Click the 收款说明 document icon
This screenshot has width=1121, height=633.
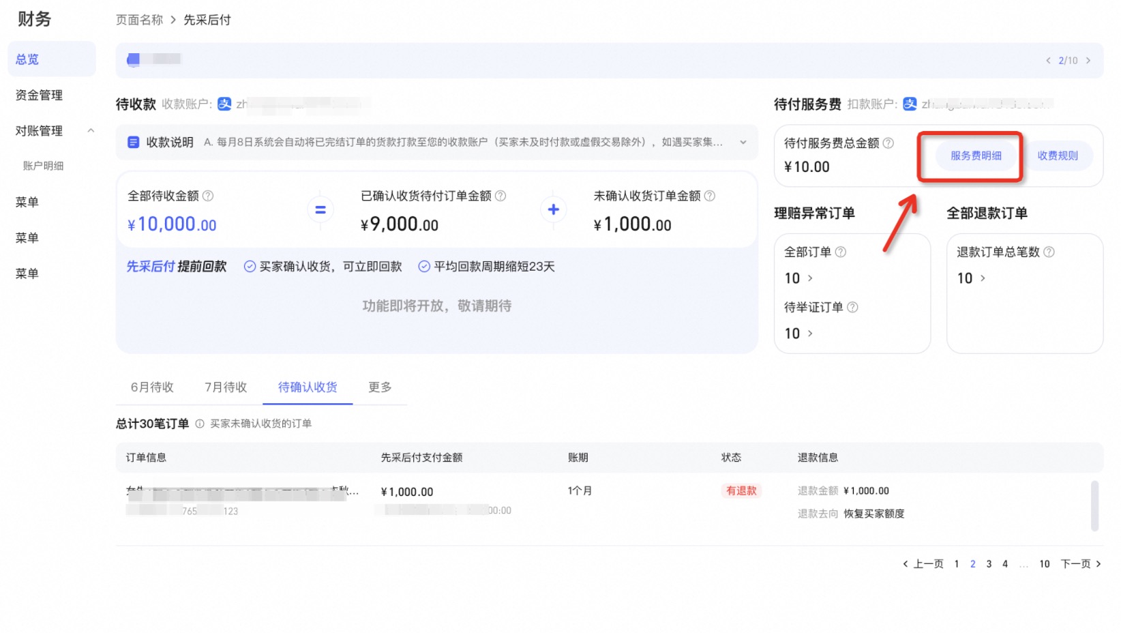pyautogui.click(x=134, y=143)
